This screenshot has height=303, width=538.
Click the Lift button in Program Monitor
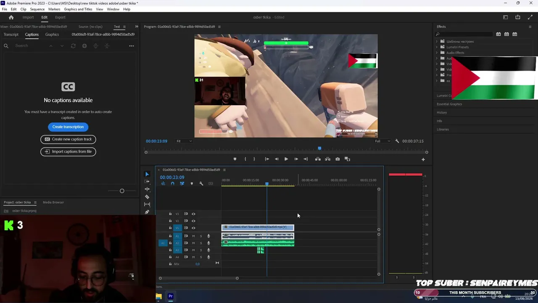(318, 159)
